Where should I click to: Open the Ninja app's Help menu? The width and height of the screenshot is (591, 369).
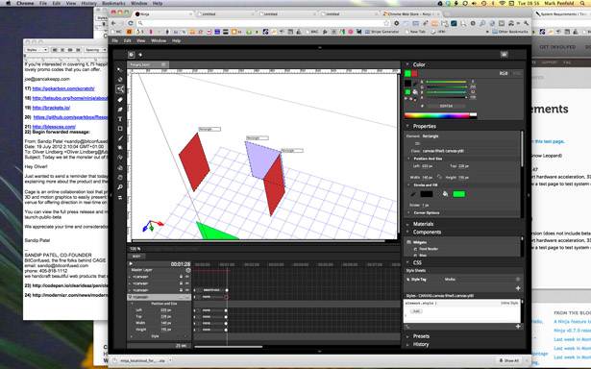coord(176,40)
